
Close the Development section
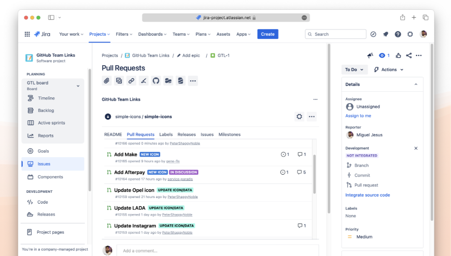pyautogui.click(x=416, y=148)
